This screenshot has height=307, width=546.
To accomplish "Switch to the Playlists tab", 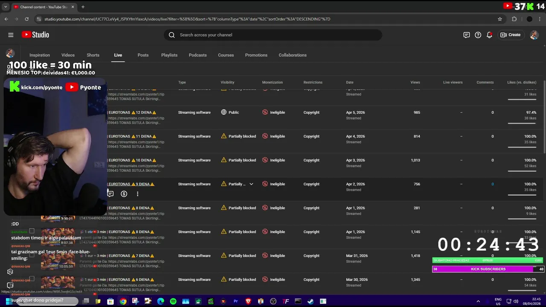I will coord(169,55).
